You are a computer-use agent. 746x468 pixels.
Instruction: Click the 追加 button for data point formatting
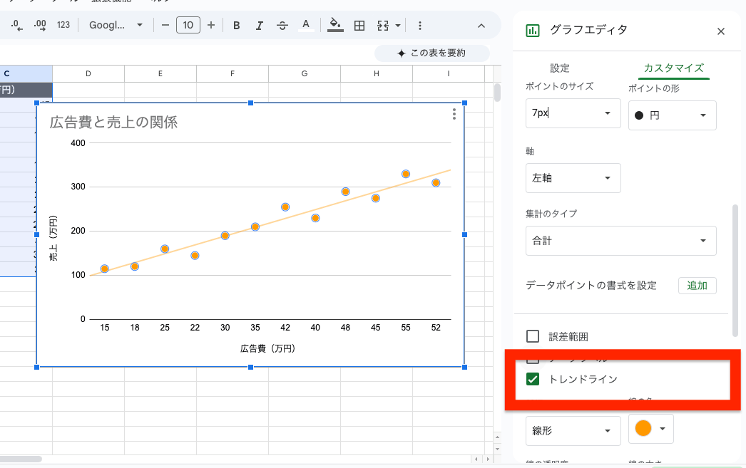[697, 285]
